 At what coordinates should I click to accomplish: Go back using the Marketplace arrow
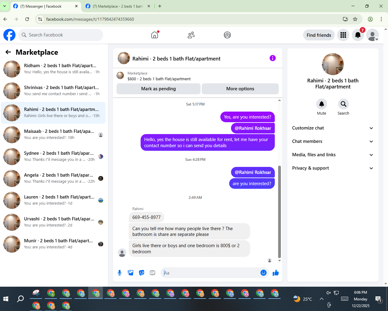tap(8, 52)
